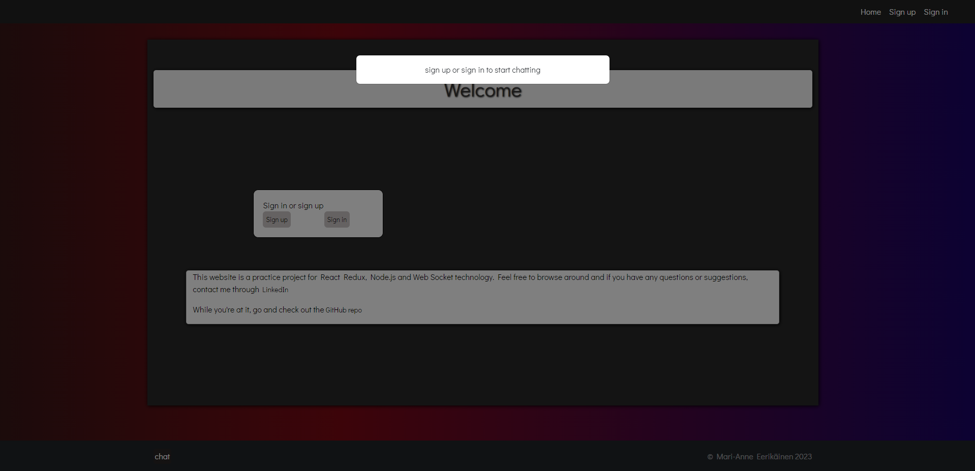Open the Home link in the top navigation
This screenshot has height=471, width=975.
(x=870, y=12)
